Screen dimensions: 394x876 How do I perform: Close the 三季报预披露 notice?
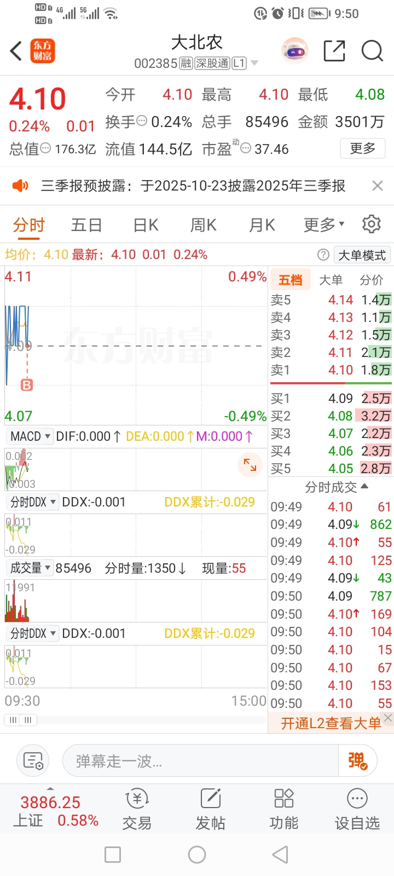click(x=377, y=186)
